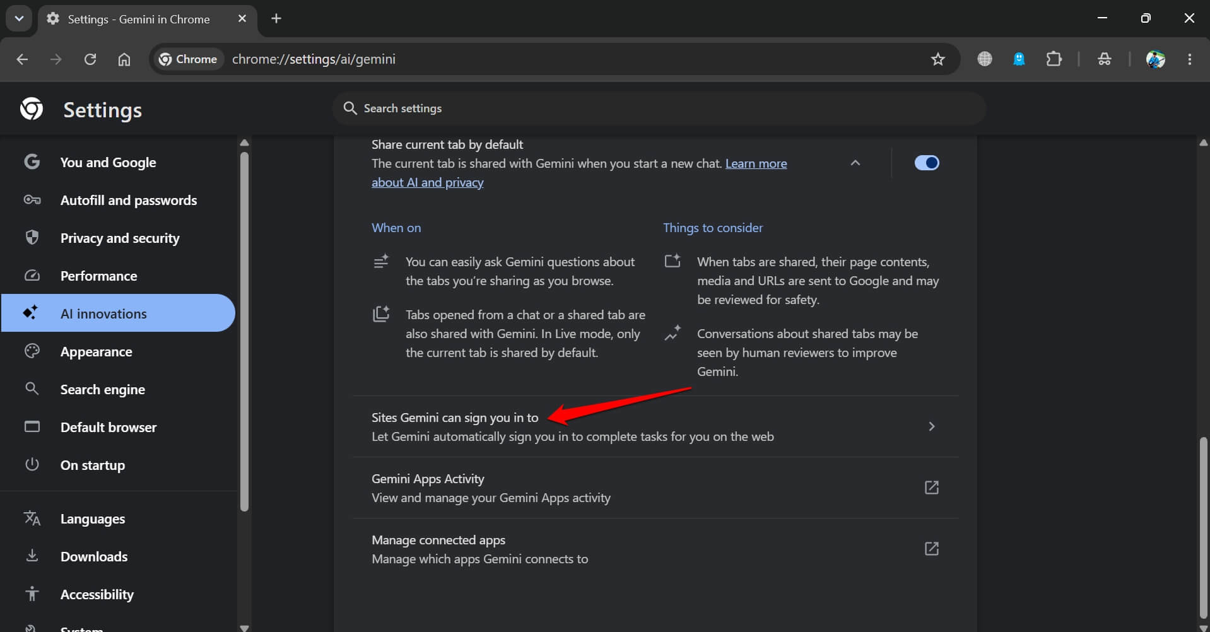
Task: Open the profile avatar menu
Action: (x=1156, y=59)
